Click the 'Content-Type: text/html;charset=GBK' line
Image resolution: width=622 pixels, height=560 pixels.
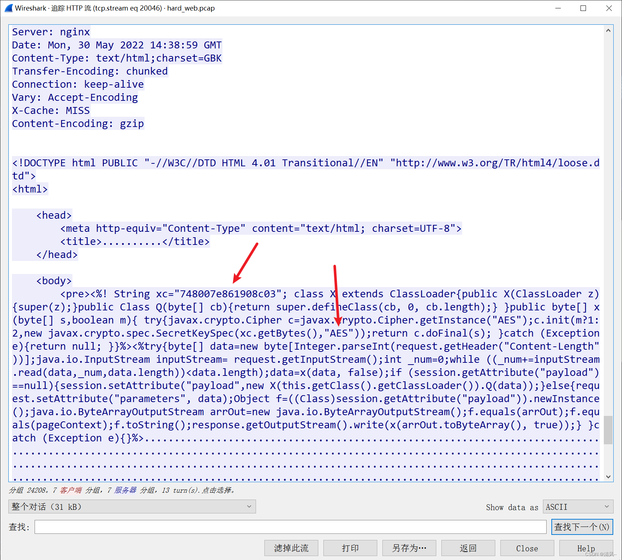tap(117, 58)
